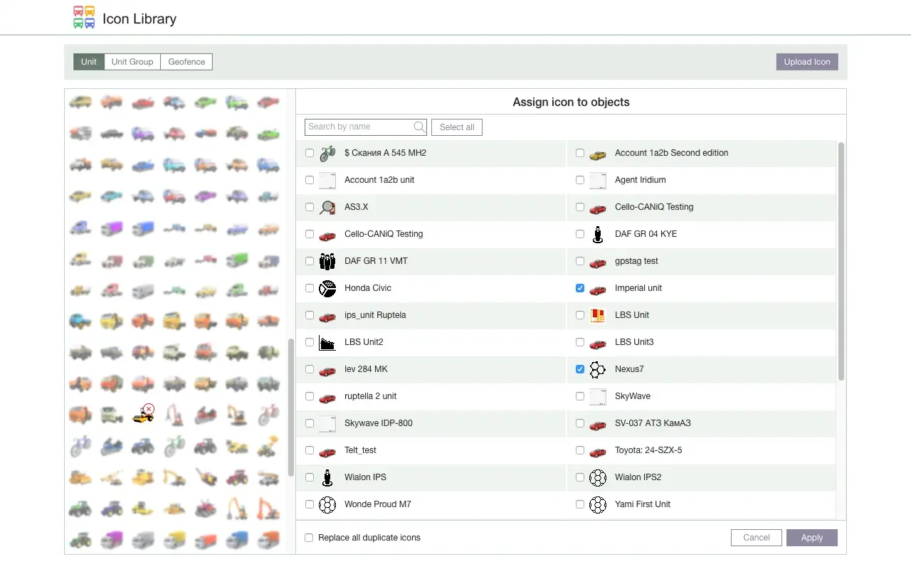The image size is (911, 569).
Task: Click the icon library scrollbar thumb
Action: pos(290,407)
